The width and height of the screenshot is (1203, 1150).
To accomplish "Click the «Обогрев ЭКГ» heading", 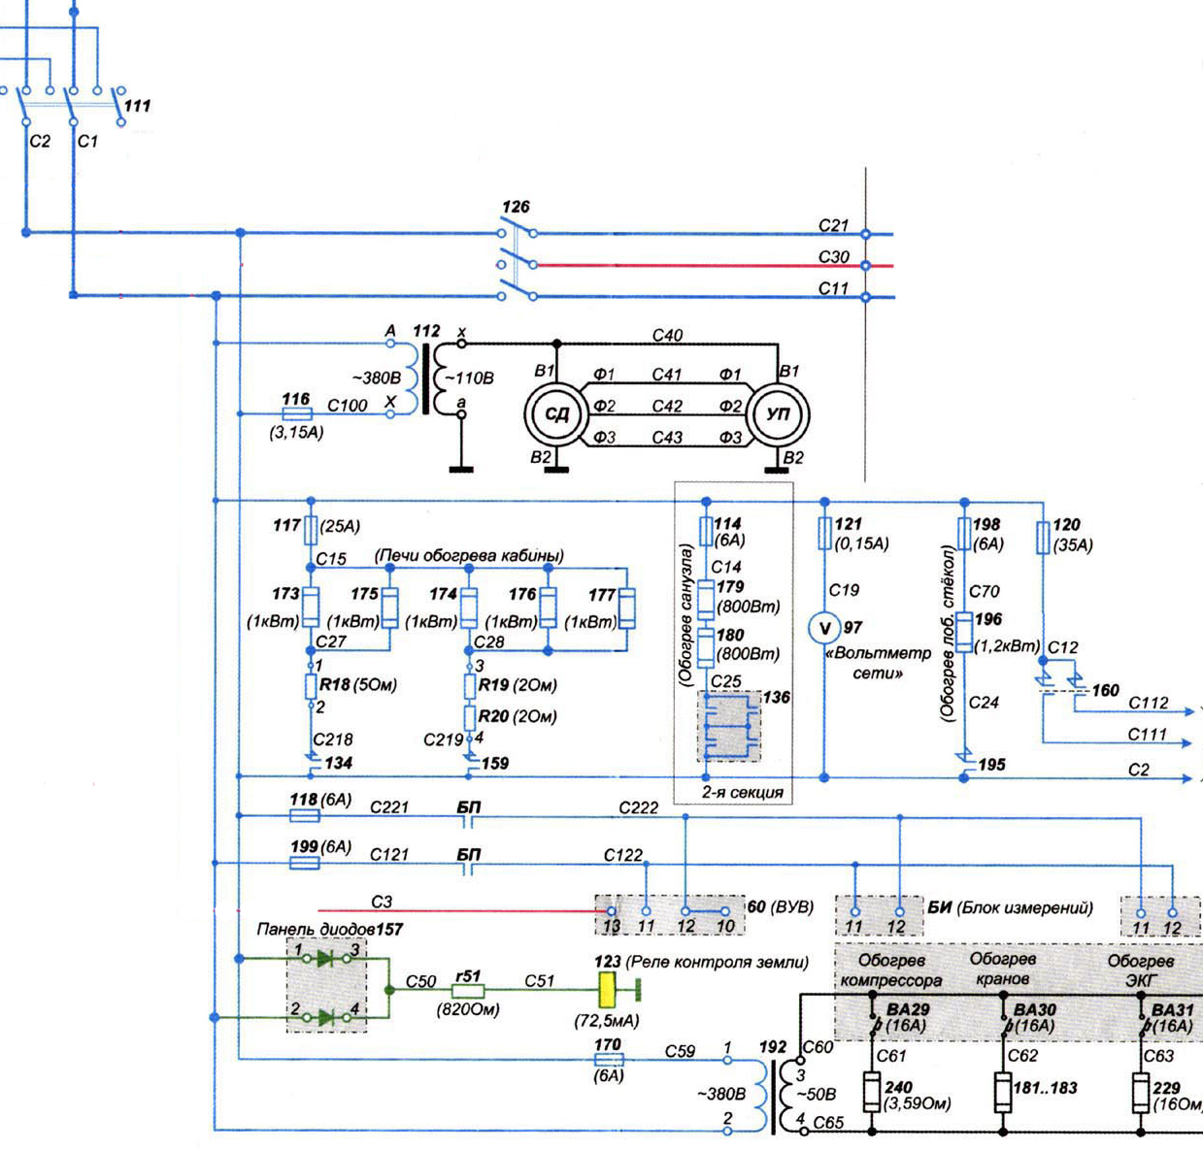I will click(1141, 970).
